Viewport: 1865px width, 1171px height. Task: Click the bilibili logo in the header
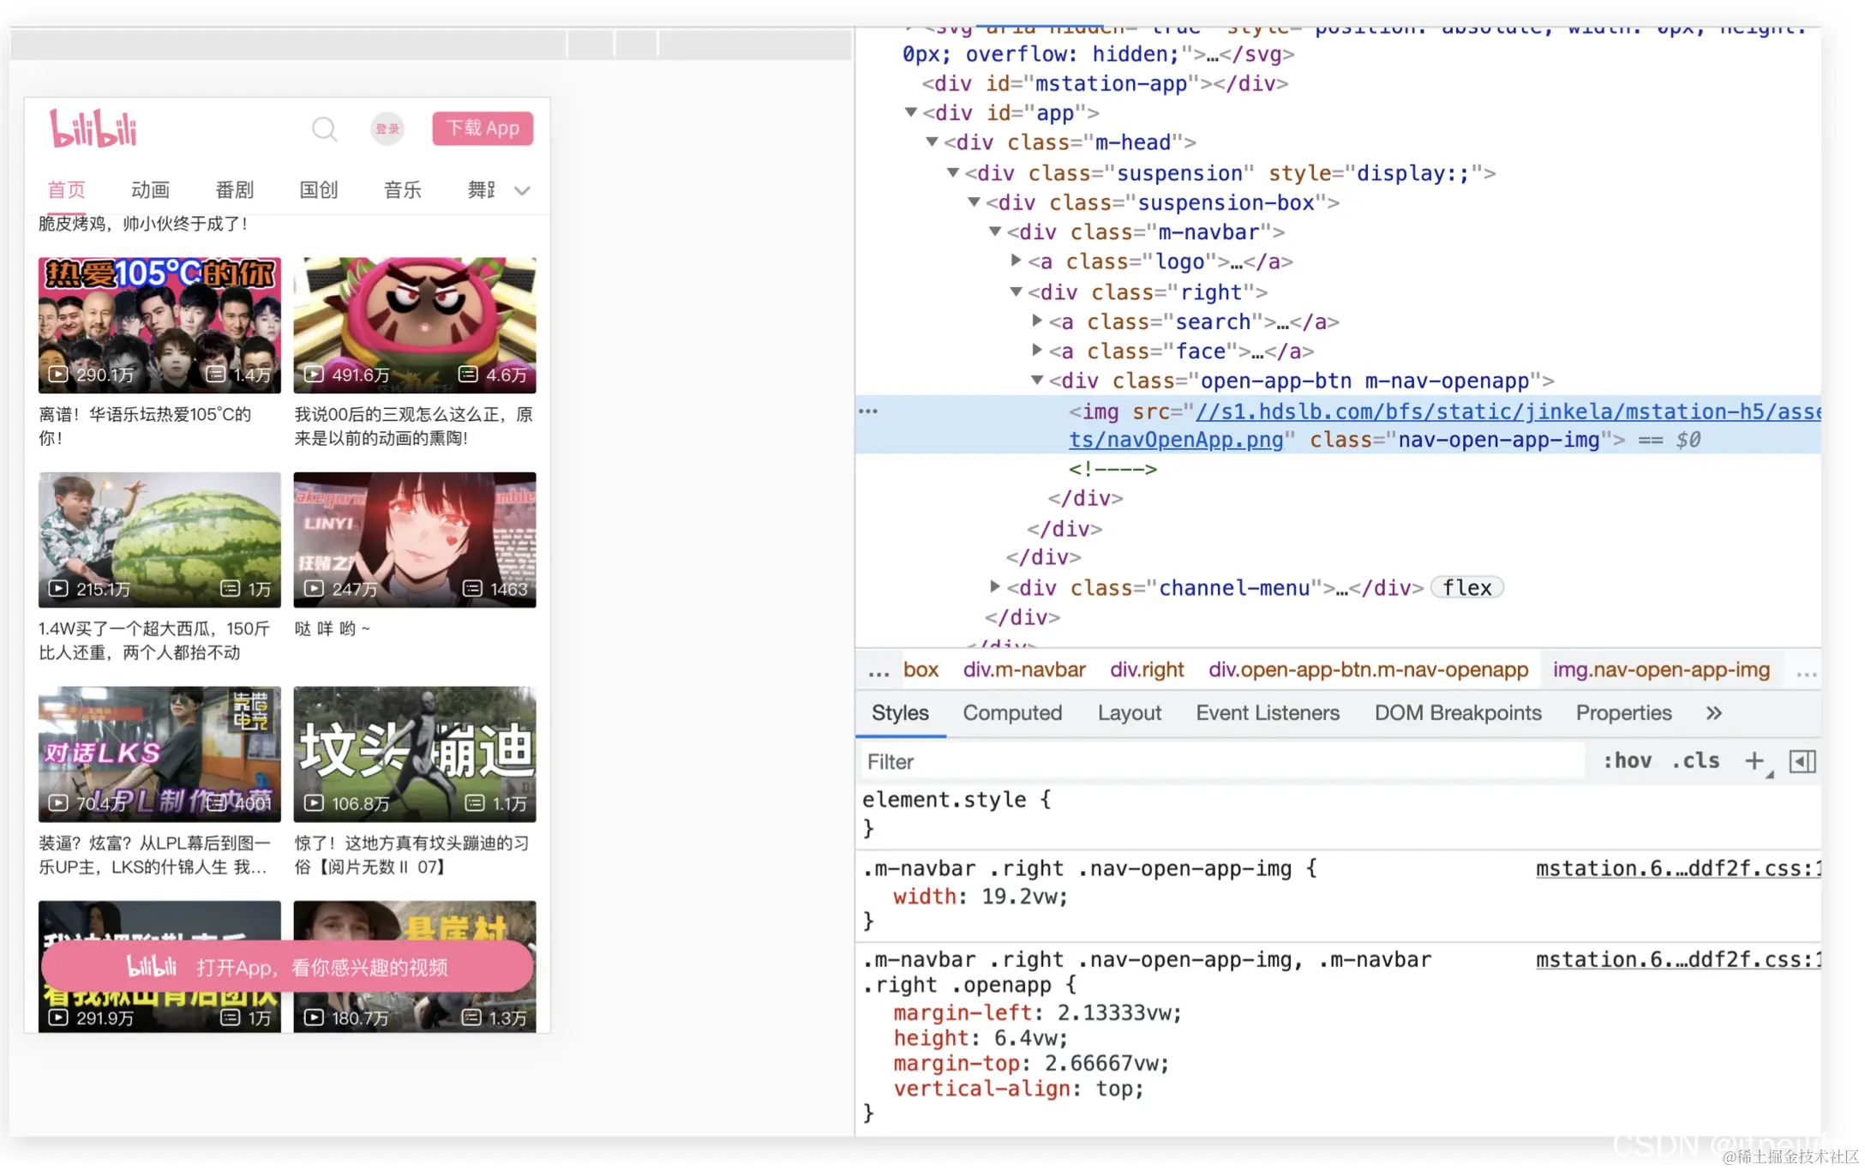tap(93, 129)
